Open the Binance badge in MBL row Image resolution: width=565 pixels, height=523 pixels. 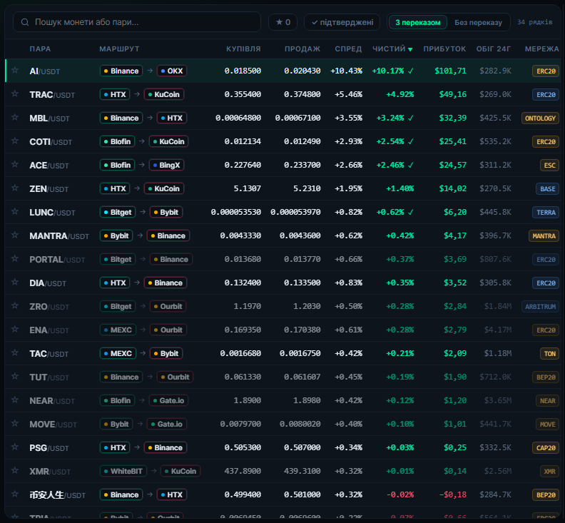(121, 118)
